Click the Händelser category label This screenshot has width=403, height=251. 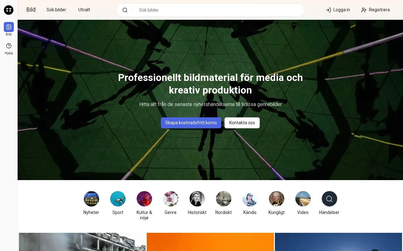pos(329,212)
